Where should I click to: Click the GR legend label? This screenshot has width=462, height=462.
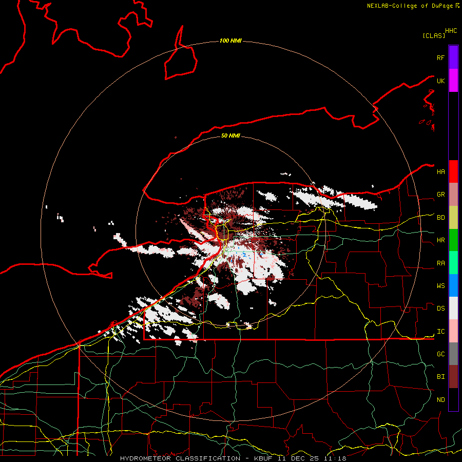[x=440, y=195]
